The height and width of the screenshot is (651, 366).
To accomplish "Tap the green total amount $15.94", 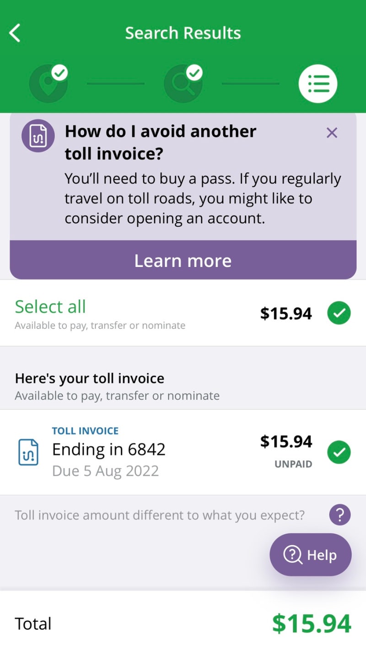I will point(312,624).
